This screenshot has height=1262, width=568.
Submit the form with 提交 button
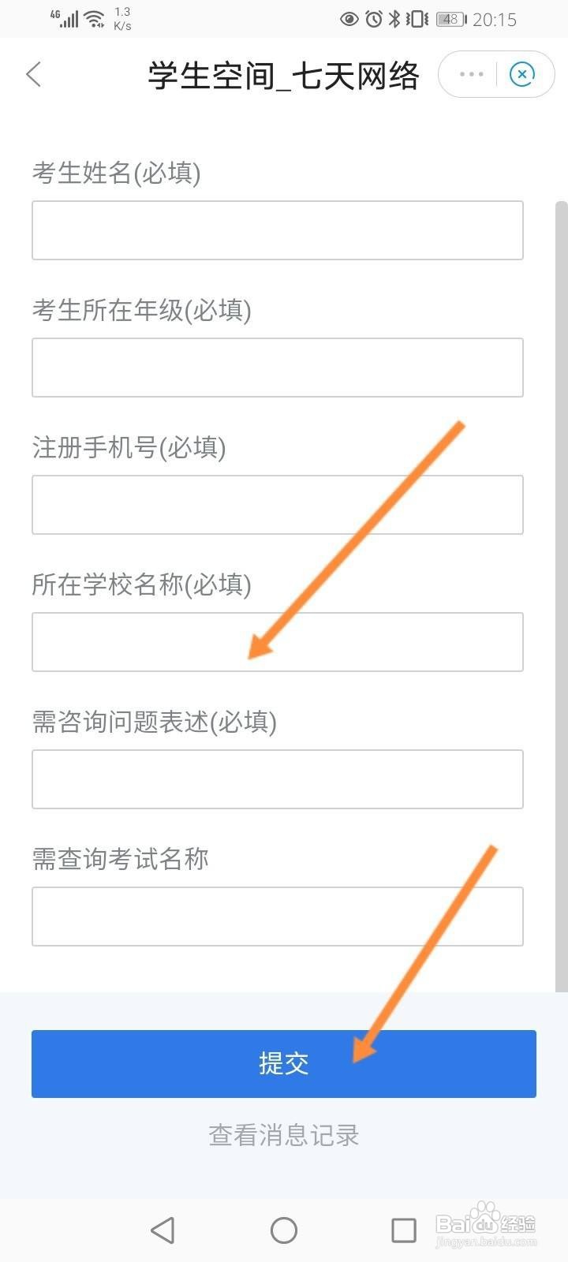pyautogui.click(x=284, y=1063)
